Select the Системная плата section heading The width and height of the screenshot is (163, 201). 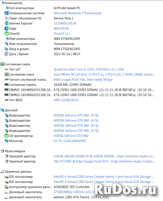17,64
